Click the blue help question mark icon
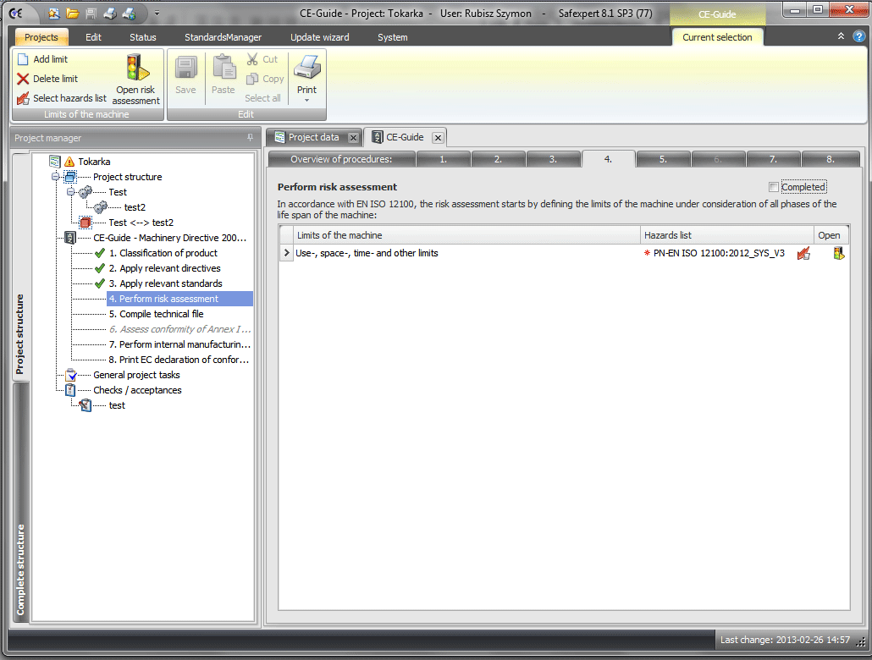The height and width of the screenshot is (660, 872). (x=858, y=36)
